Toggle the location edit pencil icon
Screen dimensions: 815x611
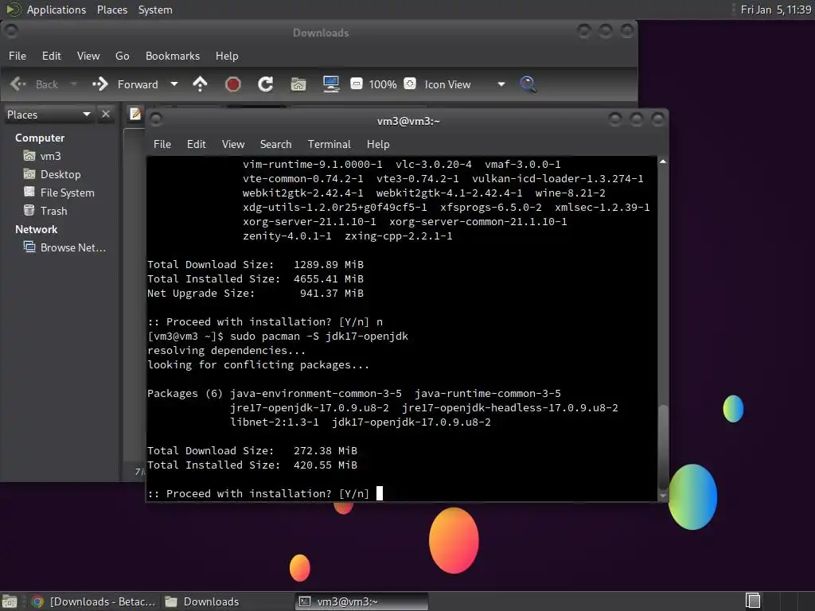[135, 114]
